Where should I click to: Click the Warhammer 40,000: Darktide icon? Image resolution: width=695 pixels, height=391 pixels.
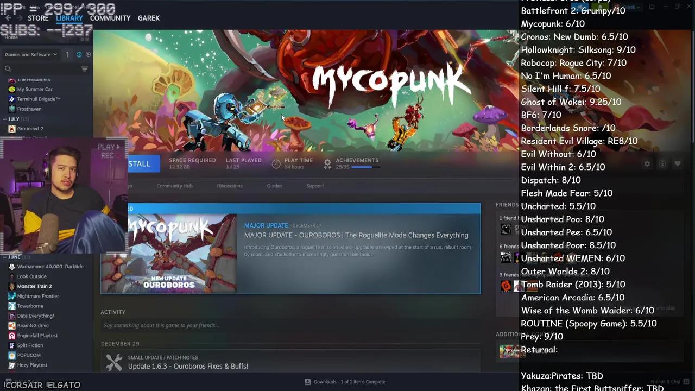(12, 267)
